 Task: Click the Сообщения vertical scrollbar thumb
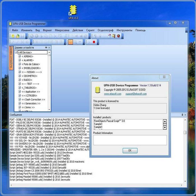click(185, 132)
